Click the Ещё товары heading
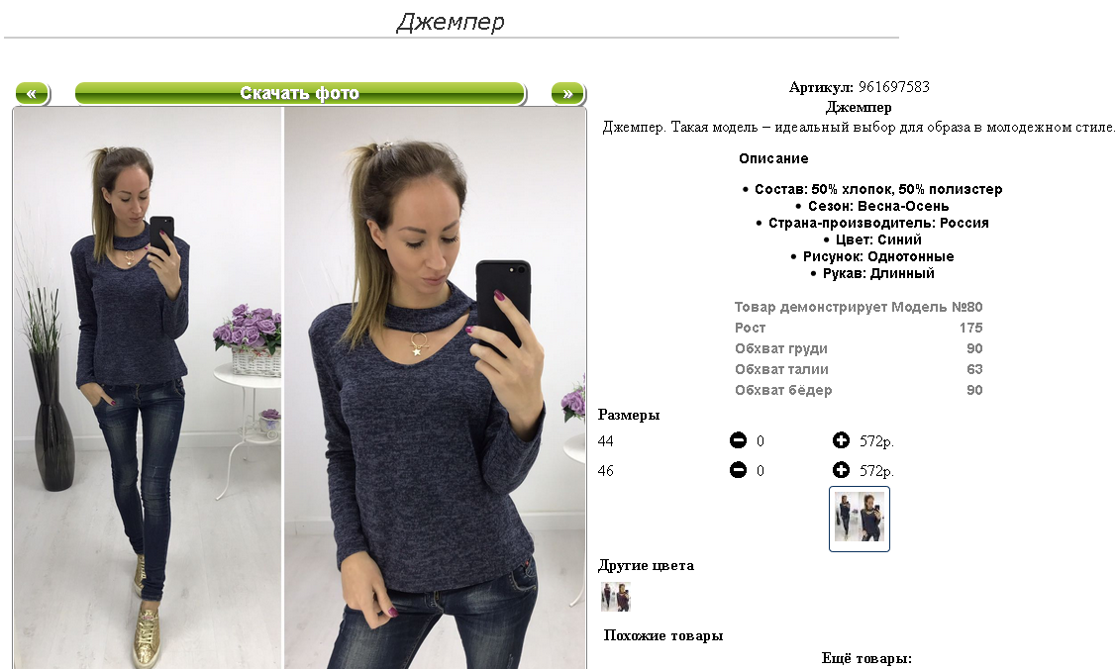The height and width of the screenshot is (669, 1117). [866, 658]
